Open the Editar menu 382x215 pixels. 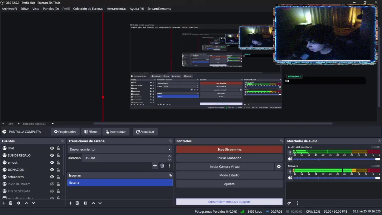click(25, 9)
